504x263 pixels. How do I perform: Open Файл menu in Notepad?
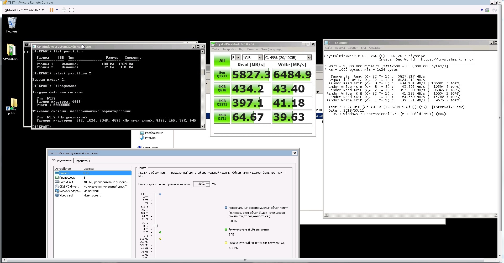click(328, 48)
